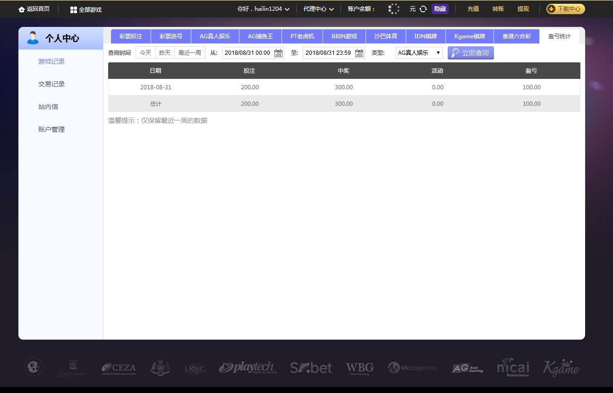
Task: Click the Microgaming logo in the footer
Action: point(412,367)
